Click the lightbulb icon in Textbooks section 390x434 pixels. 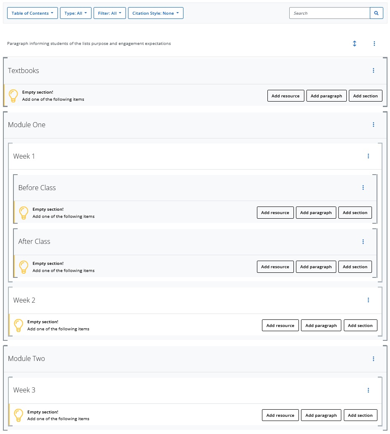tap(13, 96)
